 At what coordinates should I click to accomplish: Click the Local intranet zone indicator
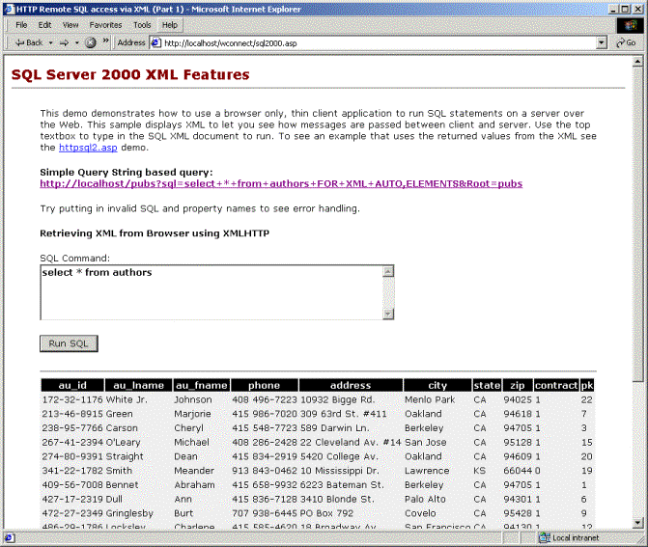570,537
